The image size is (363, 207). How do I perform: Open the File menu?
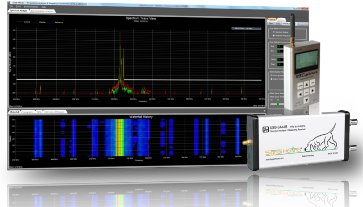[11, 6]
